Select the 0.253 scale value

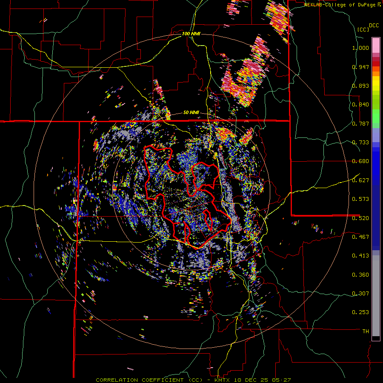click(x=360, y=312)
